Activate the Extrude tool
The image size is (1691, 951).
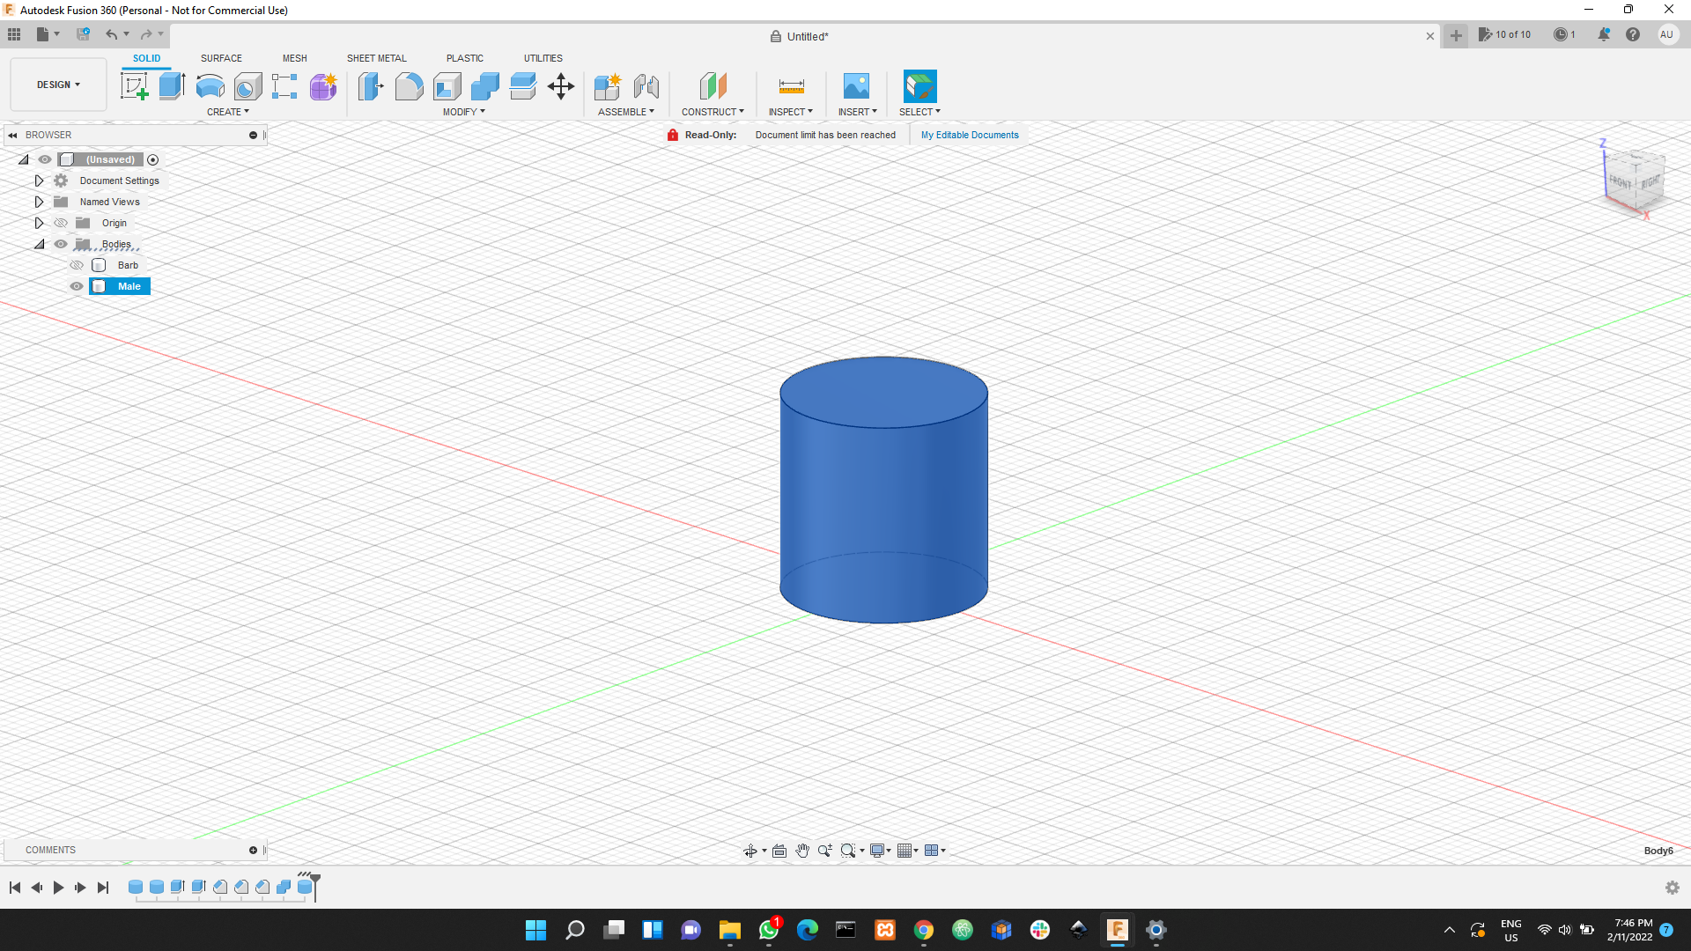[170, 85]
